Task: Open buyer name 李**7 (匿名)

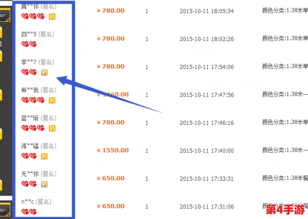Action: coord(38,62)
